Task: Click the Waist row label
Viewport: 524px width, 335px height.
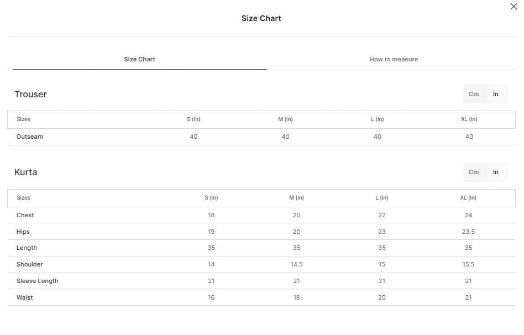Action: (25, 297)
